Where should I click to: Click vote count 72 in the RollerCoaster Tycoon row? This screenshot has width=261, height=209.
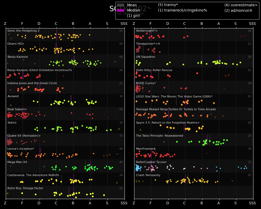(x=250, y=162)
